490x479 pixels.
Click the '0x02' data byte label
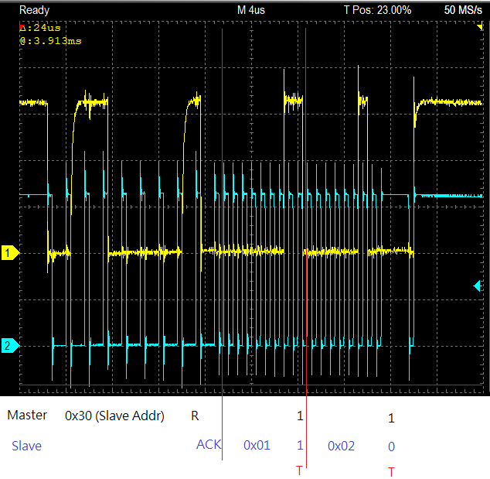pyautogui.click(x=342, y=446)
